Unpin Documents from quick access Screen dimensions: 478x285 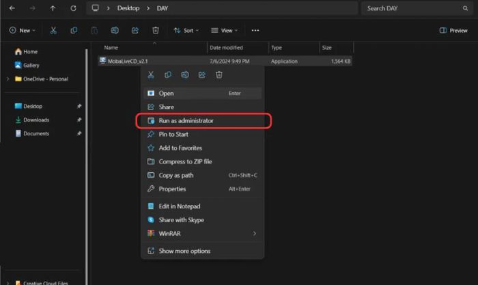(79, 134)
